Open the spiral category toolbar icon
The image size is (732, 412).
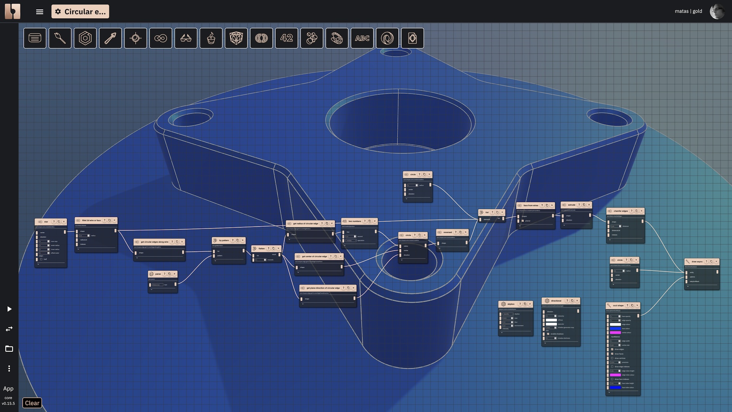pyautogui.click(x=387, y=38)
